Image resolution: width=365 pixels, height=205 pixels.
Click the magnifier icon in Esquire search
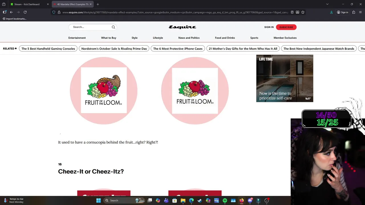[x=113, y=27]
